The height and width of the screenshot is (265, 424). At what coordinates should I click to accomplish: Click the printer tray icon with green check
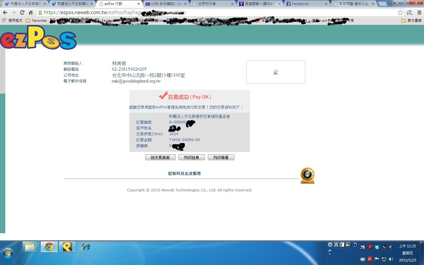pyautogui.click(x=363, y=259)
